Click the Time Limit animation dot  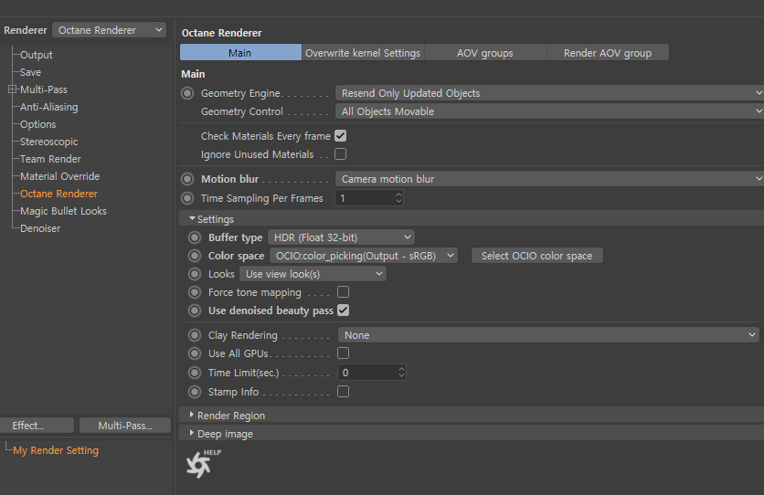tap(195, 373)
